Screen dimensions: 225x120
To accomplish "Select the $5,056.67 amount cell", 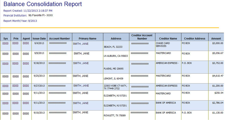I will pos(217,53).
